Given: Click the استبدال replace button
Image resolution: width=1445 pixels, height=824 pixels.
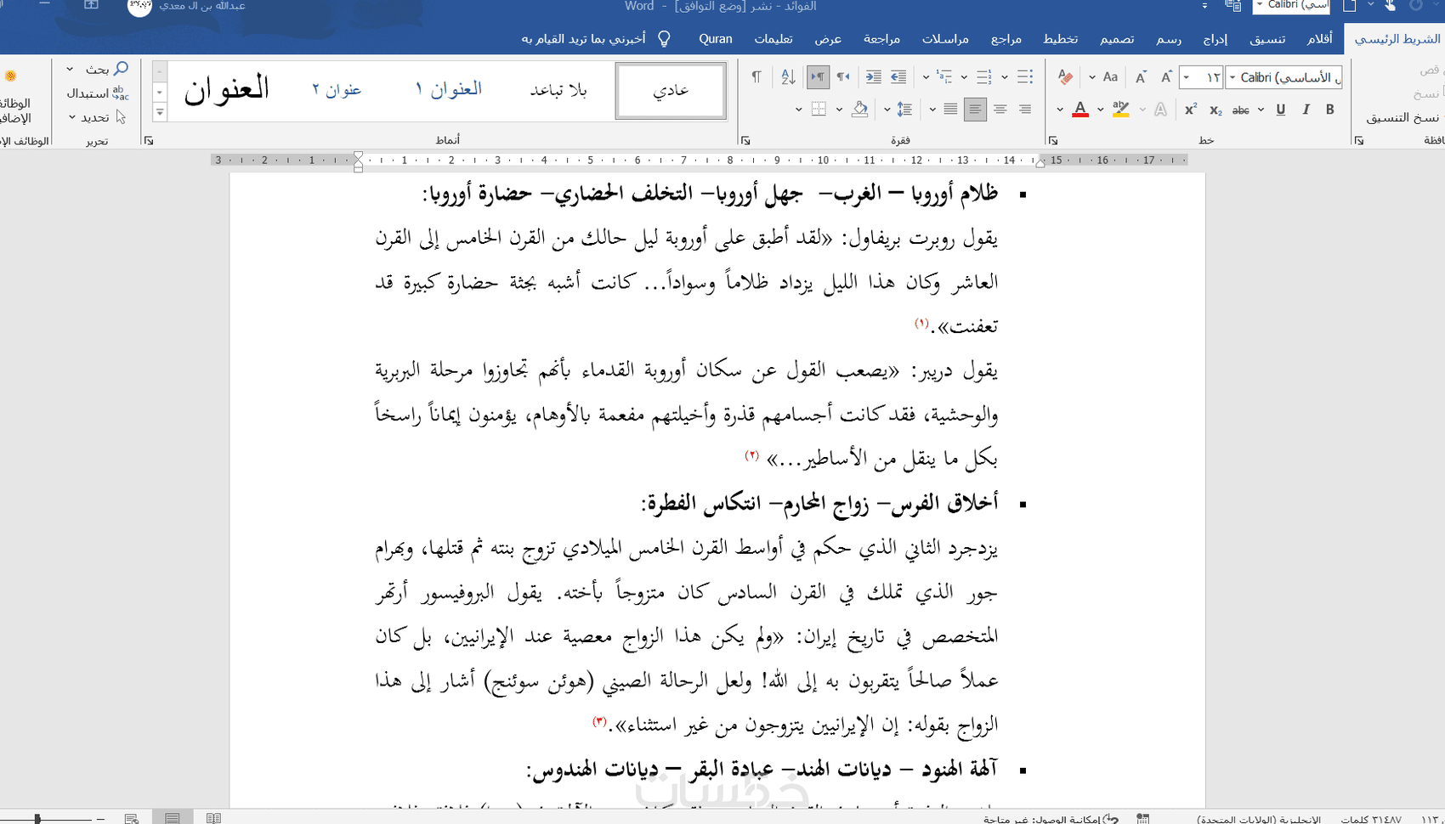Looking at the screenshot, I should tap(97, 93).
